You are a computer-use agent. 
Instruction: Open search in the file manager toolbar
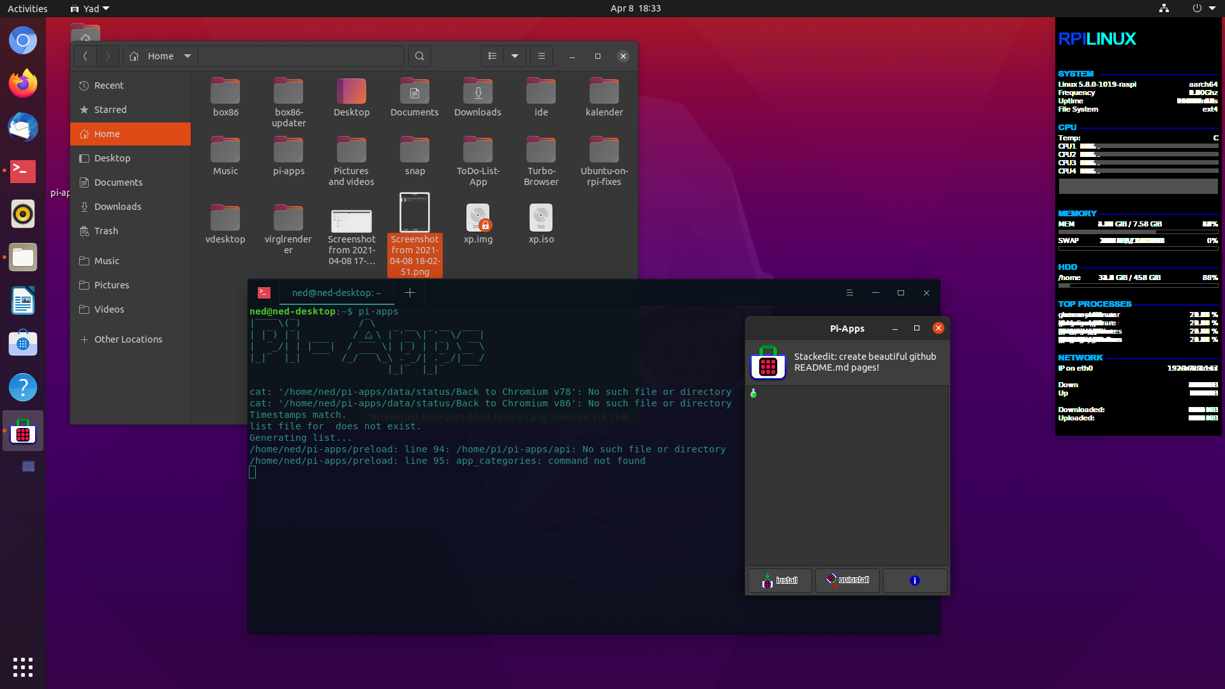pos(419,56)
